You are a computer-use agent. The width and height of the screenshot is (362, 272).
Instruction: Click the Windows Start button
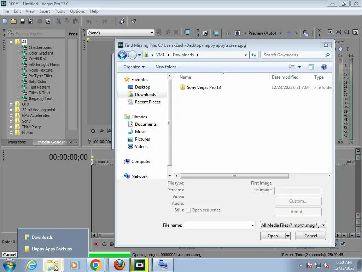[x=10, y=265]
